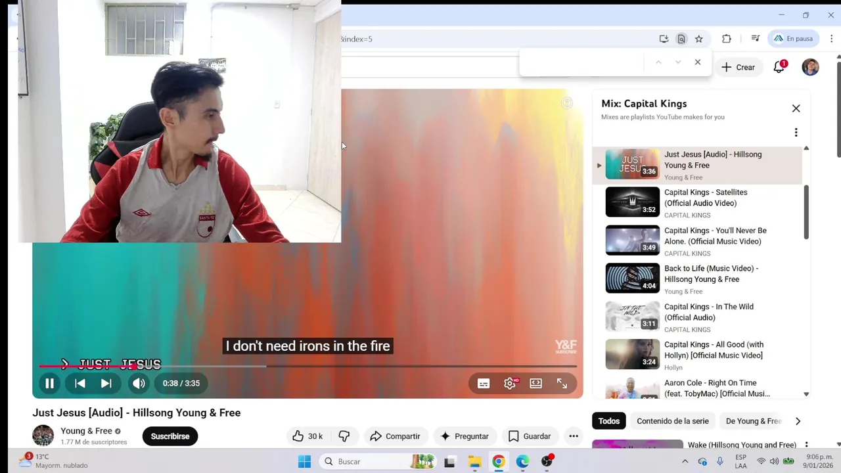Open the weather widget showing 13°C
The height and width of the screenshot is (473, 841).
(x=53, y=461)
